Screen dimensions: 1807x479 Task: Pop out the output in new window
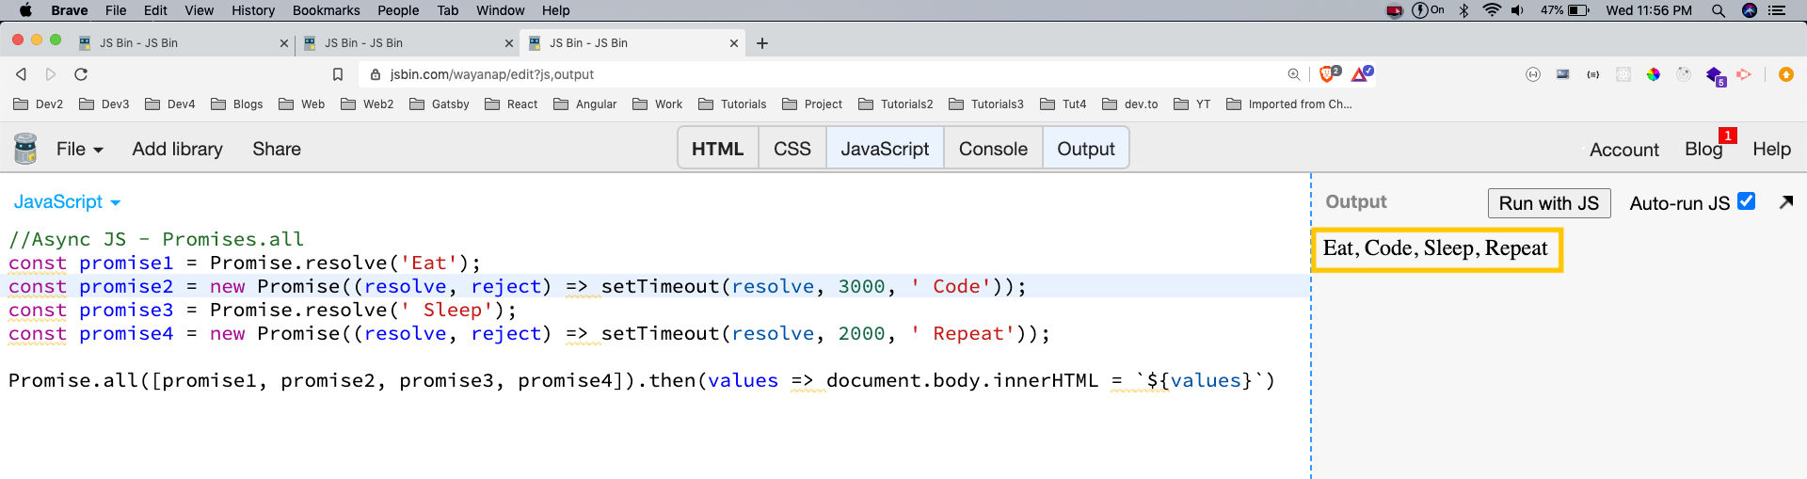pyautogui.click(x=1786, y=201)
